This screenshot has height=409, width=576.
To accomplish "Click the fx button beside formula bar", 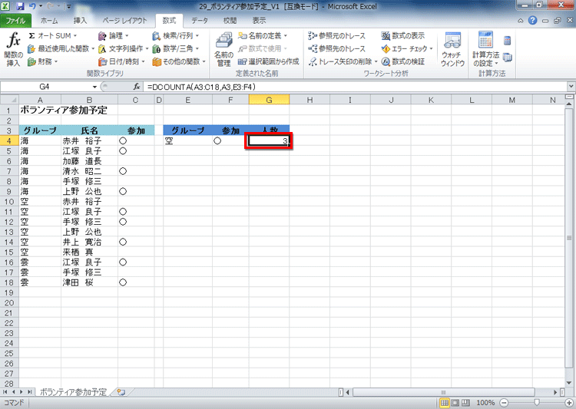I will click(136, 87).
